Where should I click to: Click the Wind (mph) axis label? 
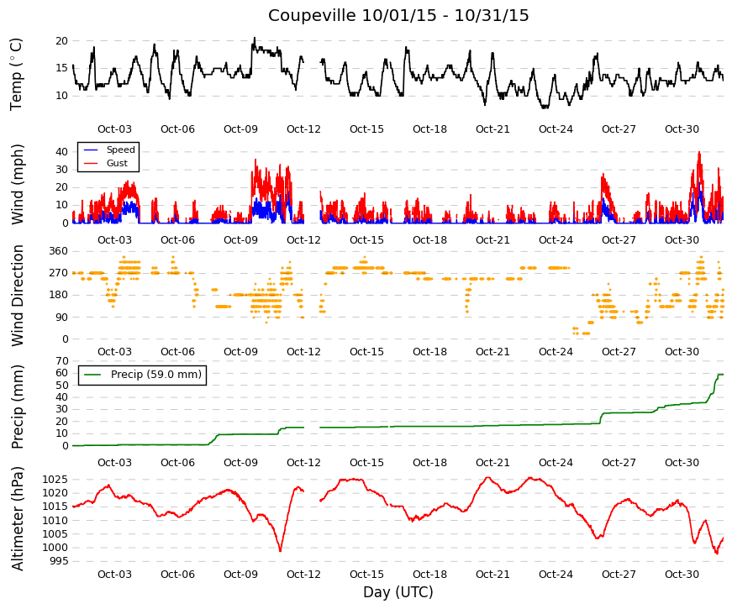click(17, 184)
